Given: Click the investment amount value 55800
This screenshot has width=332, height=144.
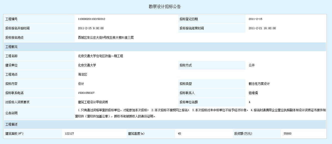Looking at the screenshot, I should pos(287,134).
